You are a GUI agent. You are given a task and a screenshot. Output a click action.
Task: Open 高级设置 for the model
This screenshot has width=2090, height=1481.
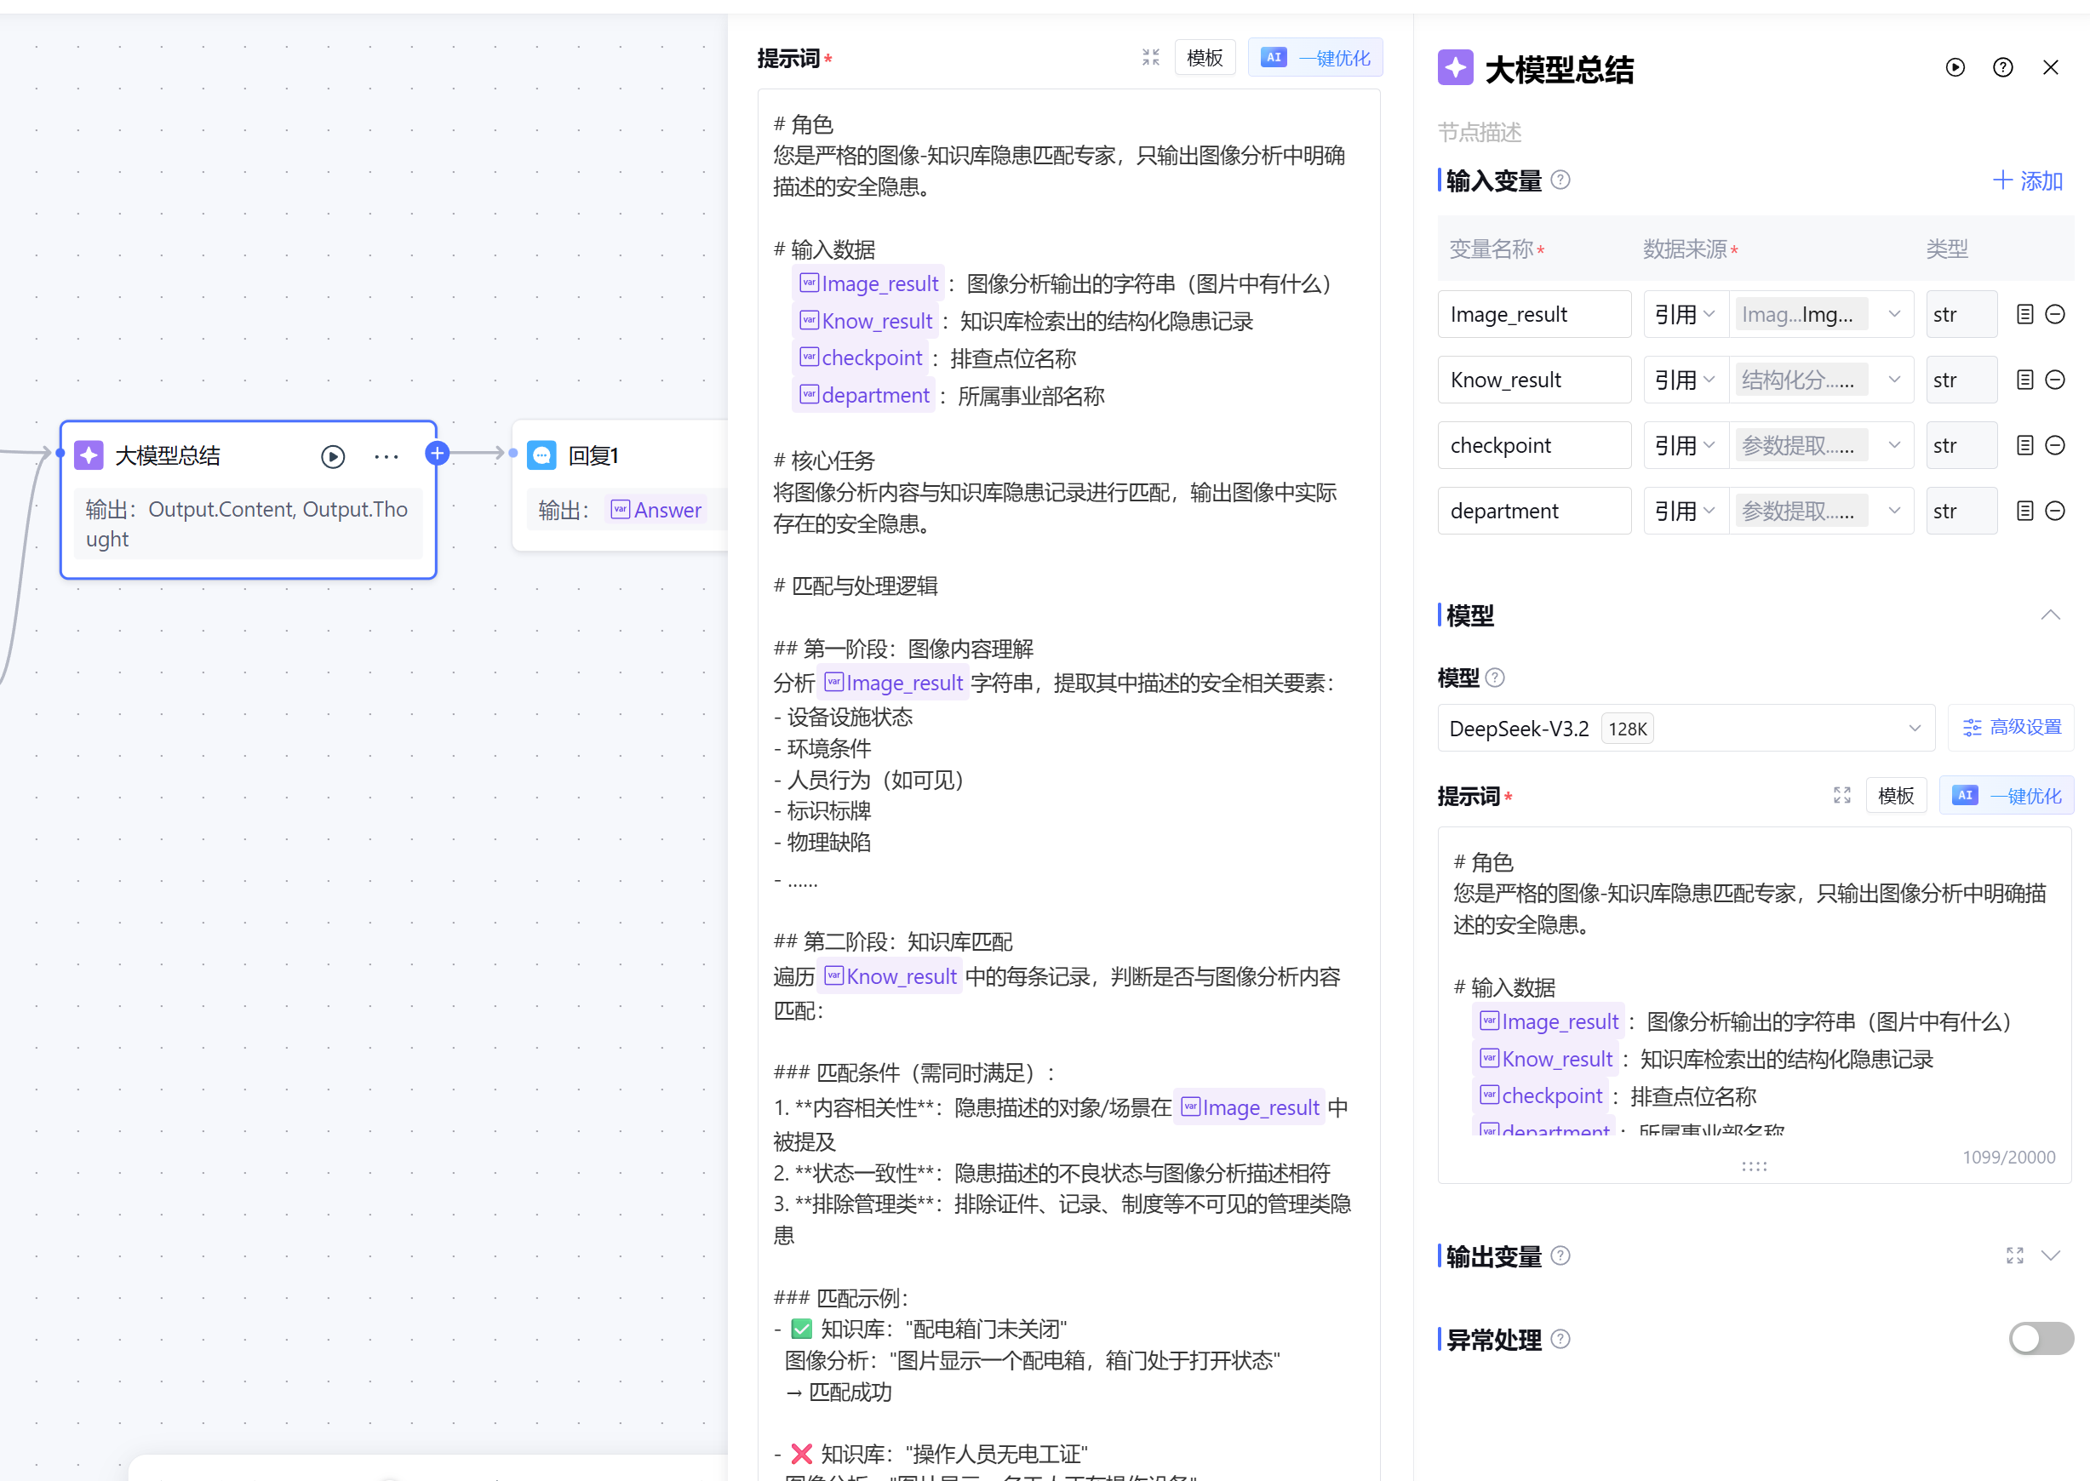coord(2011,728)
